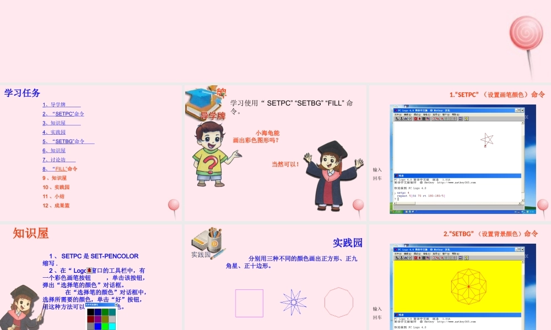
Task: Click the horizontal scrollbar in SETPC Logo window
Action: 457,203
